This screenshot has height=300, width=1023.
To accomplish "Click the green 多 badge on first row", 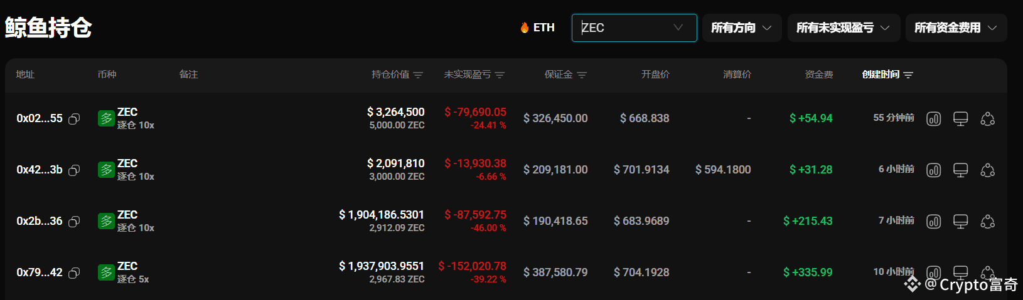I will (106, 118).
